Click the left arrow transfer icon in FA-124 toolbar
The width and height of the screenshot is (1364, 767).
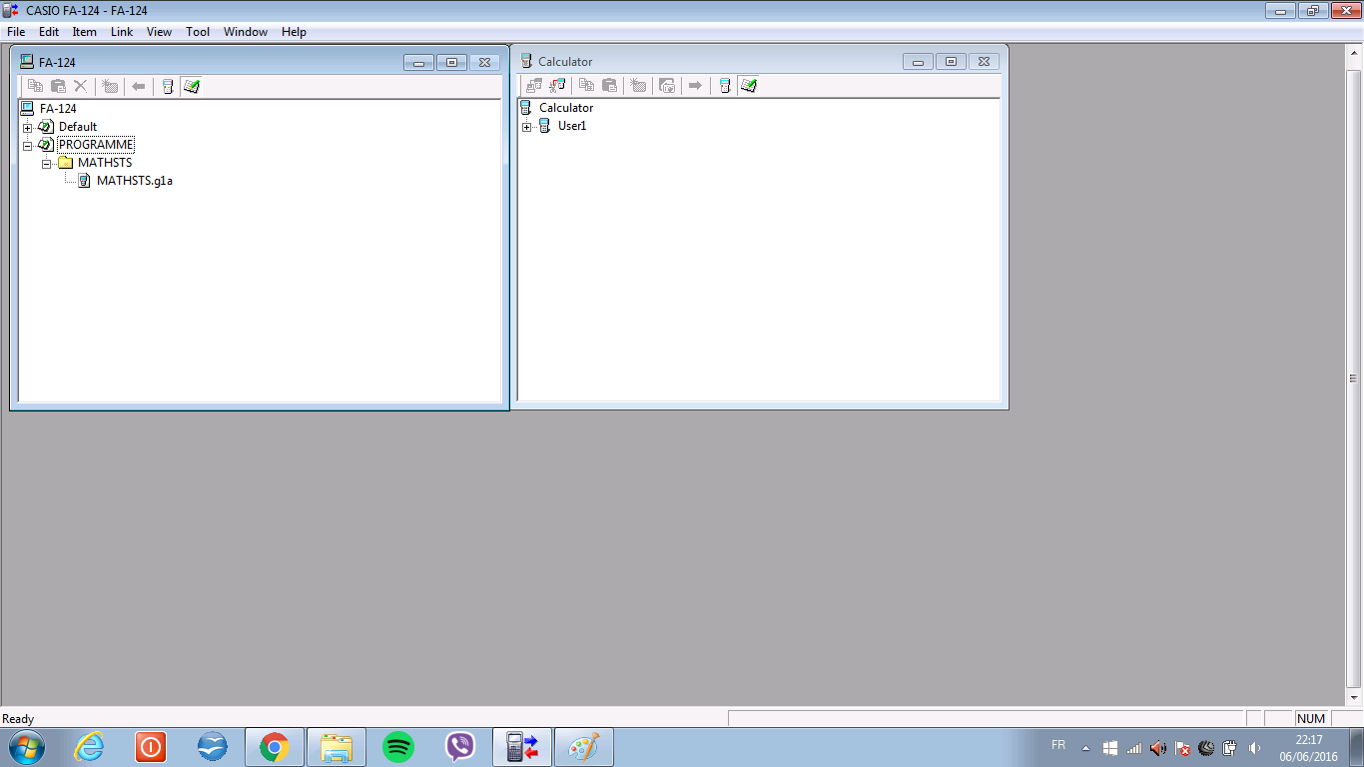click(x=139, y=87)
